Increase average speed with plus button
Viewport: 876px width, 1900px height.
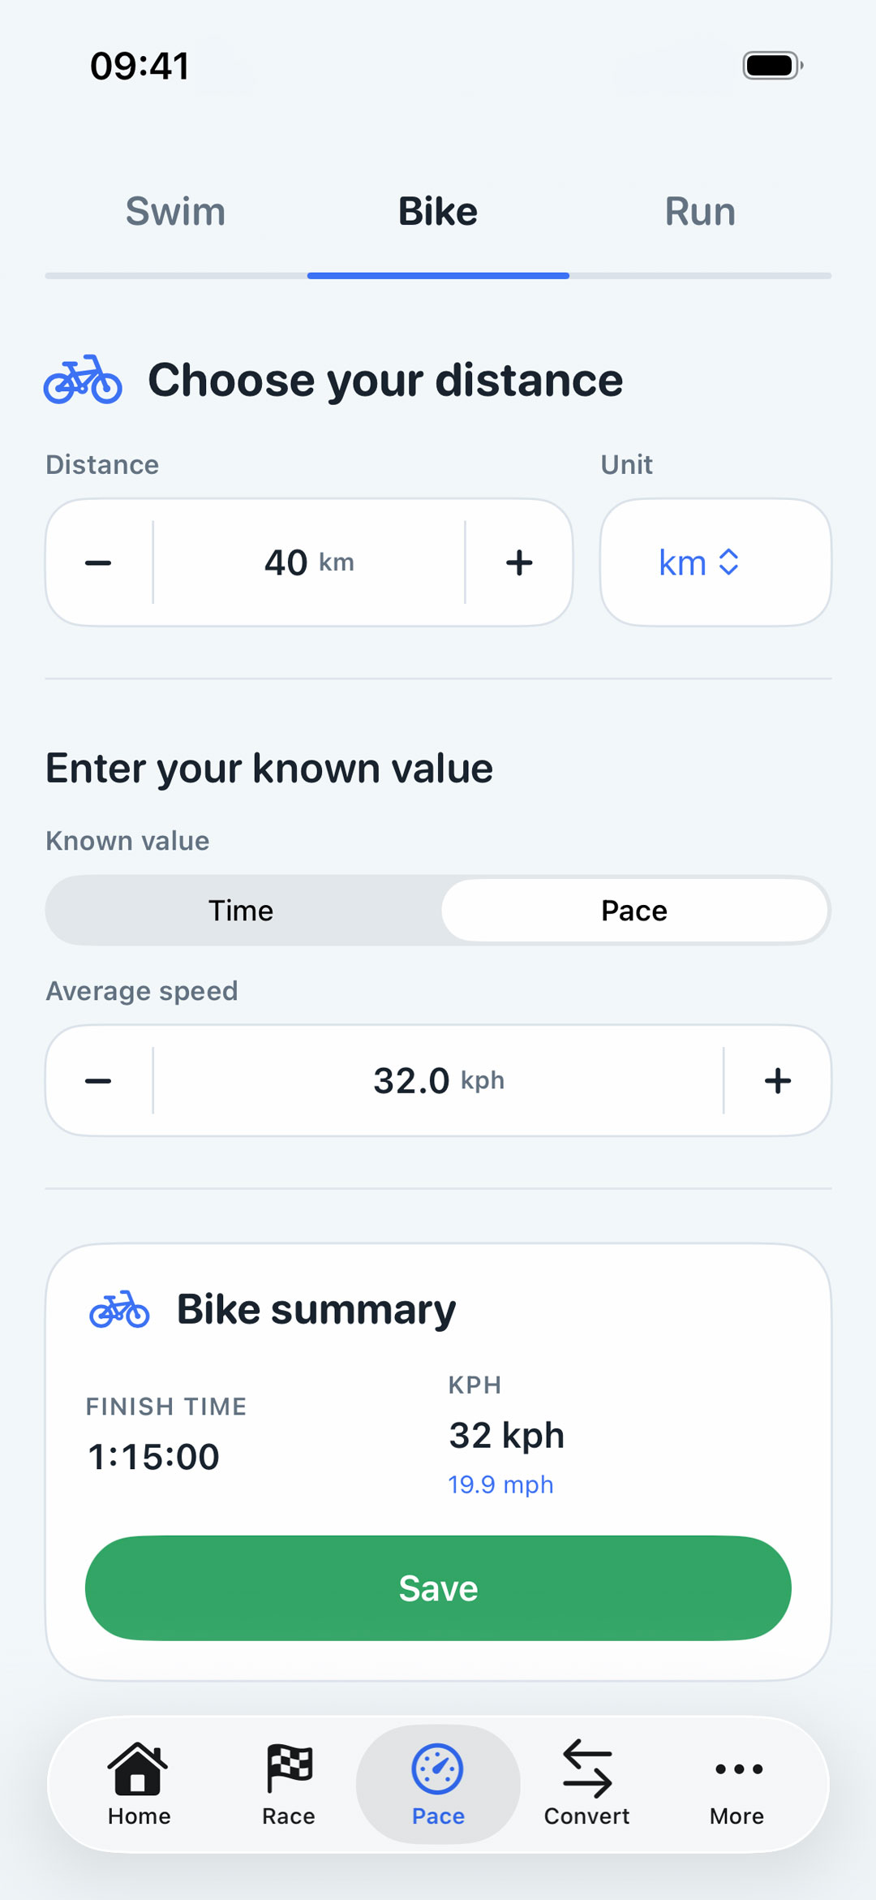[x=777, y=1080]
